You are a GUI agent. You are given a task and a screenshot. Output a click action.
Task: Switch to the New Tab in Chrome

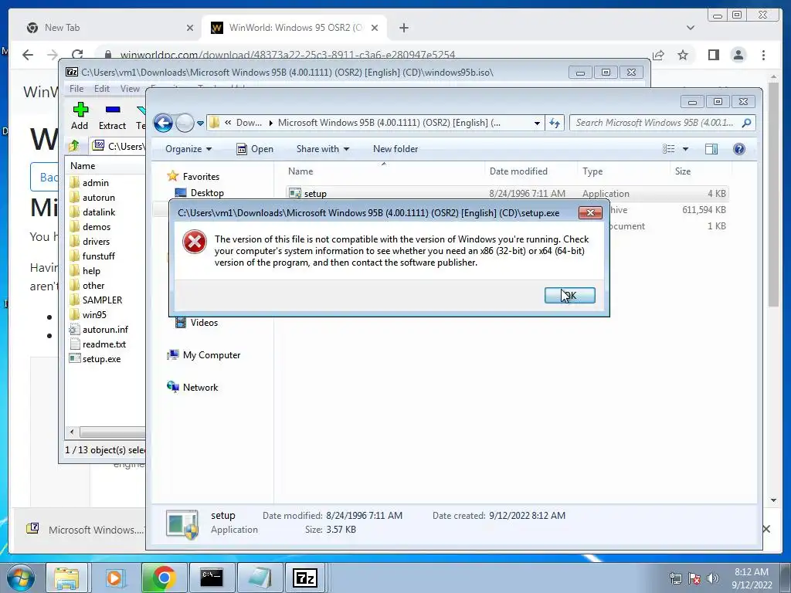(x=110, y=28)
